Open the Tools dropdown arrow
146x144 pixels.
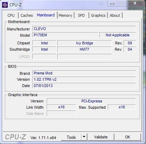(x=84, y=137)
